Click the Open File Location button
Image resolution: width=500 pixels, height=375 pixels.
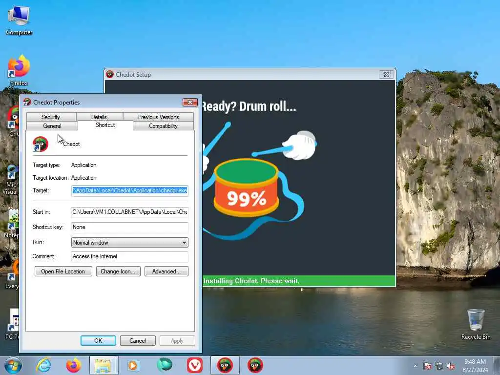click(x=63, y=271)
